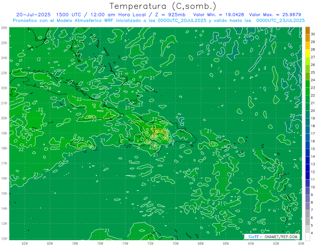Image resolution: width=320 pixels, height=247 pixels.
Task: Click the "18N" latitude axis label
Action: point(4,148)
